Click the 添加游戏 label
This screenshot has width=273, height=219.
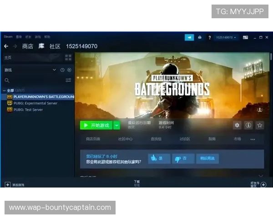(x=18, y=185)
